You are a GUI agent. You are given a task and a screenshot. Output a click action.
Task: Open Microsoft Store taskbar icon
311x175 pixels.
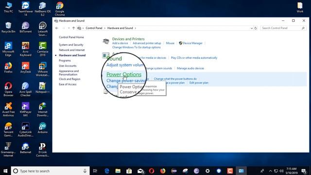point(129,171)
